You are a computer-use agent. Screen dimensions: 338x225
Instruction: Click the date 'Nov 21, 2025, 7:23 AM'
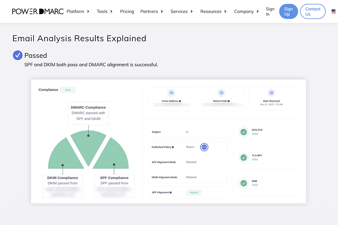(271, 104)
